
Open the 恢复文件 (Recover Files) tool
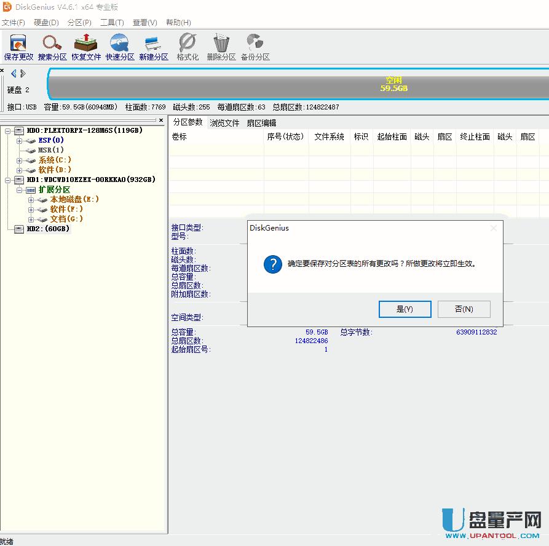point(86,47)
